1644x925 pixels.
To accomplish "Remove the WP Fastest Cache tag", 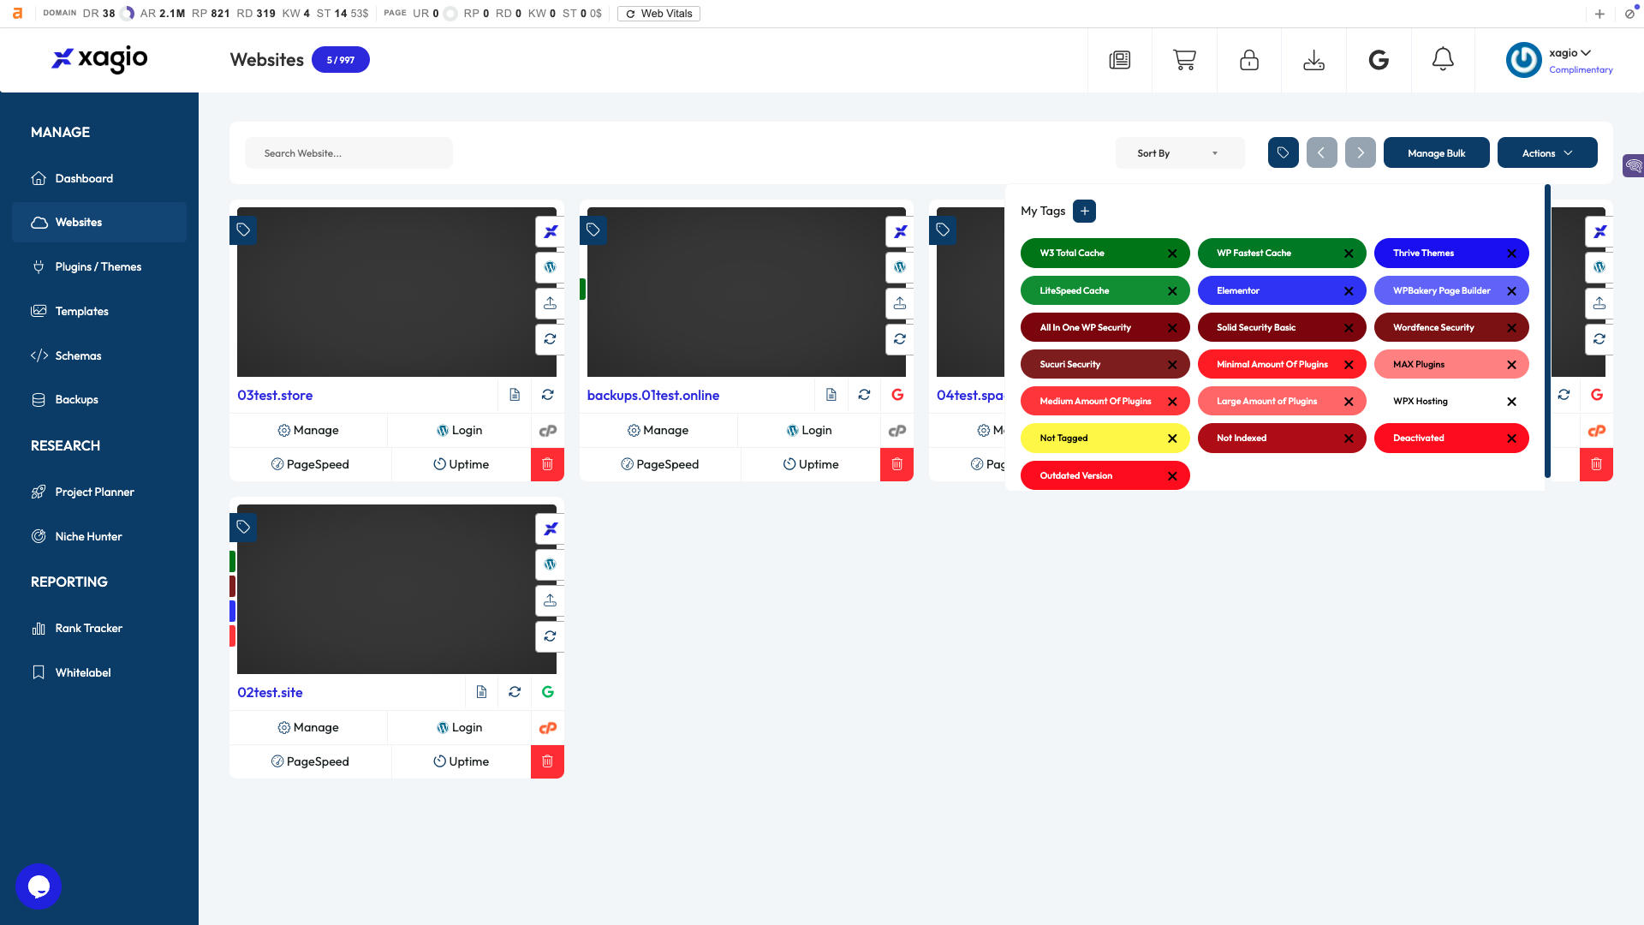I will click(x=1349, y=254).
